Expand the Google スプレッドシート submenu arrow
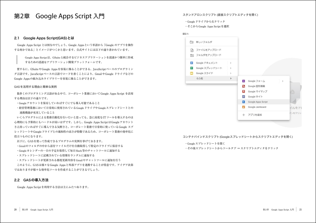The width and height of the screenshot is (316, 223). (x=231, y=68)
